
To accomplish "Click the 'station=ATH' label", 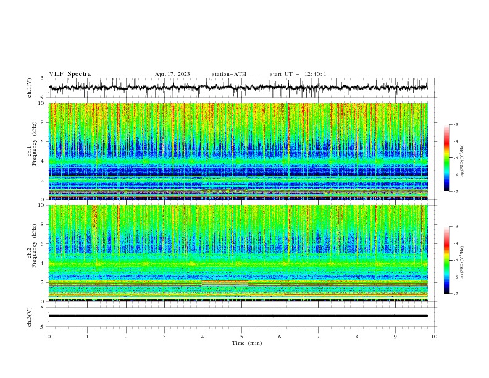I will point(229,74).
